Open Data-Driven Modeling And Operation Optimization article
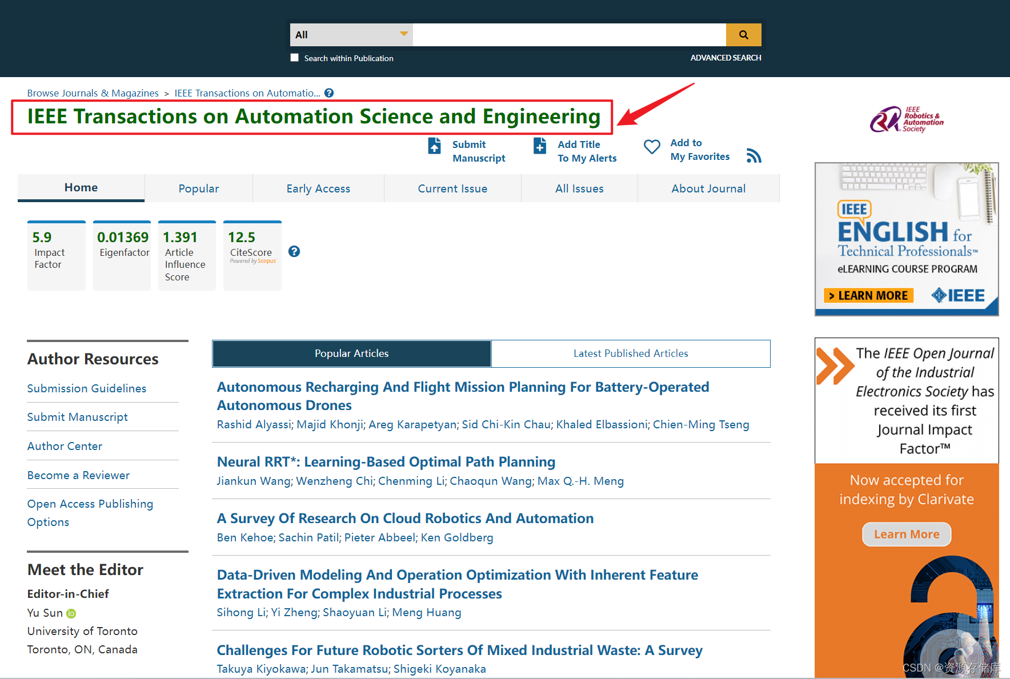 457,584
